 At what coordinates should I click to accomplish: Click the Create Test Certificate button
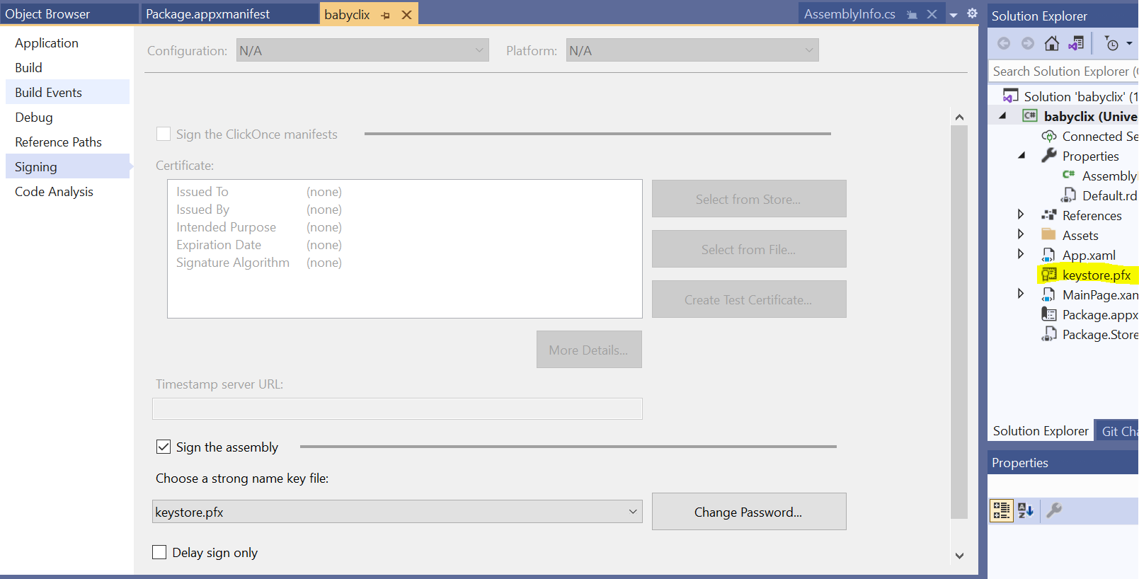pos(749,299)
